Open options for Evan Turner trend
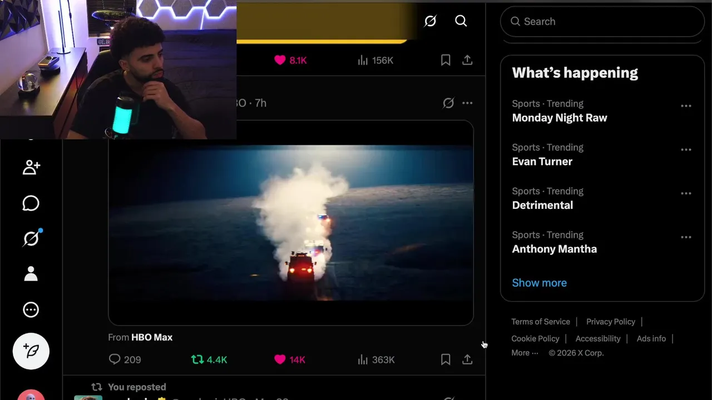The height and width of the screenshot is (400, 712). [x=686, y=149]
